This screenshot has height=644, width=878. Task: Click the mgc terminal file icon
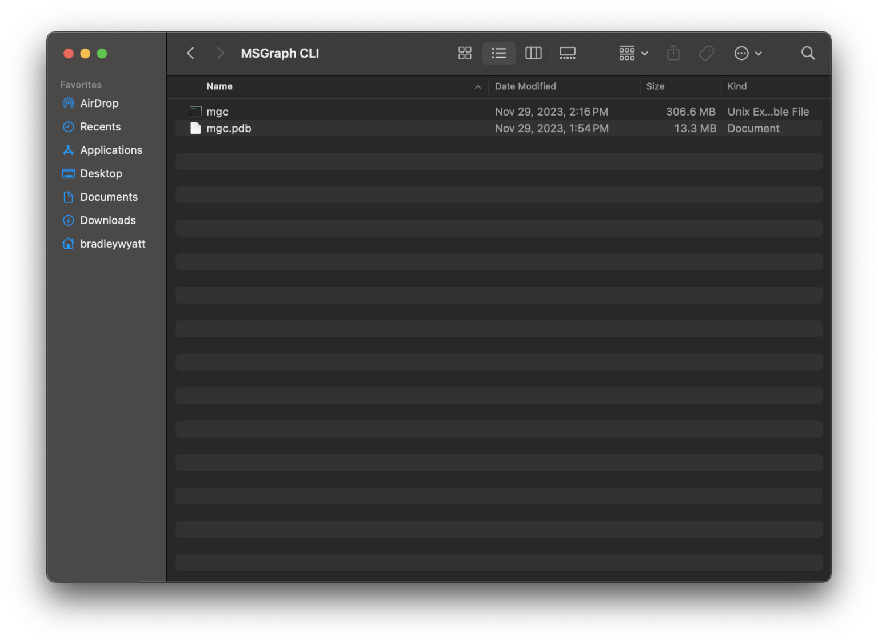click(x=195, y=111)
